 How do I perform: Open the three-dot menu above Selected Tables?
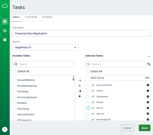(149, 57)
